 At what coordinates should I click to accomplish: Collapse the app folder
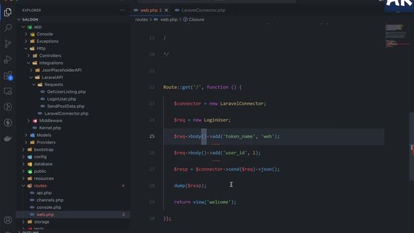point(23,27)
